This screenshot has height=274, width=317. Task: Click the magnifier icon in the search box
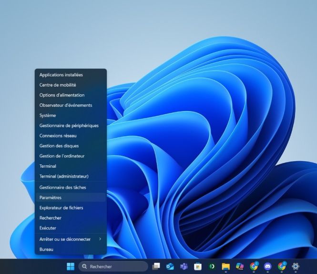coord(84,266)
